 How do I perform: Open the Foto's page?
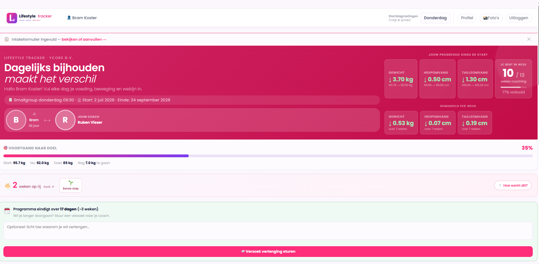click(x=491, y=18)
